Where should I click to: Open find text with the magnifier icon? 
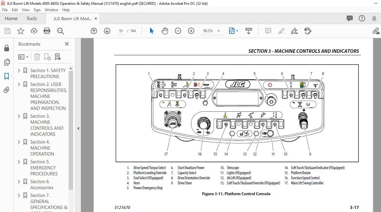60,31
